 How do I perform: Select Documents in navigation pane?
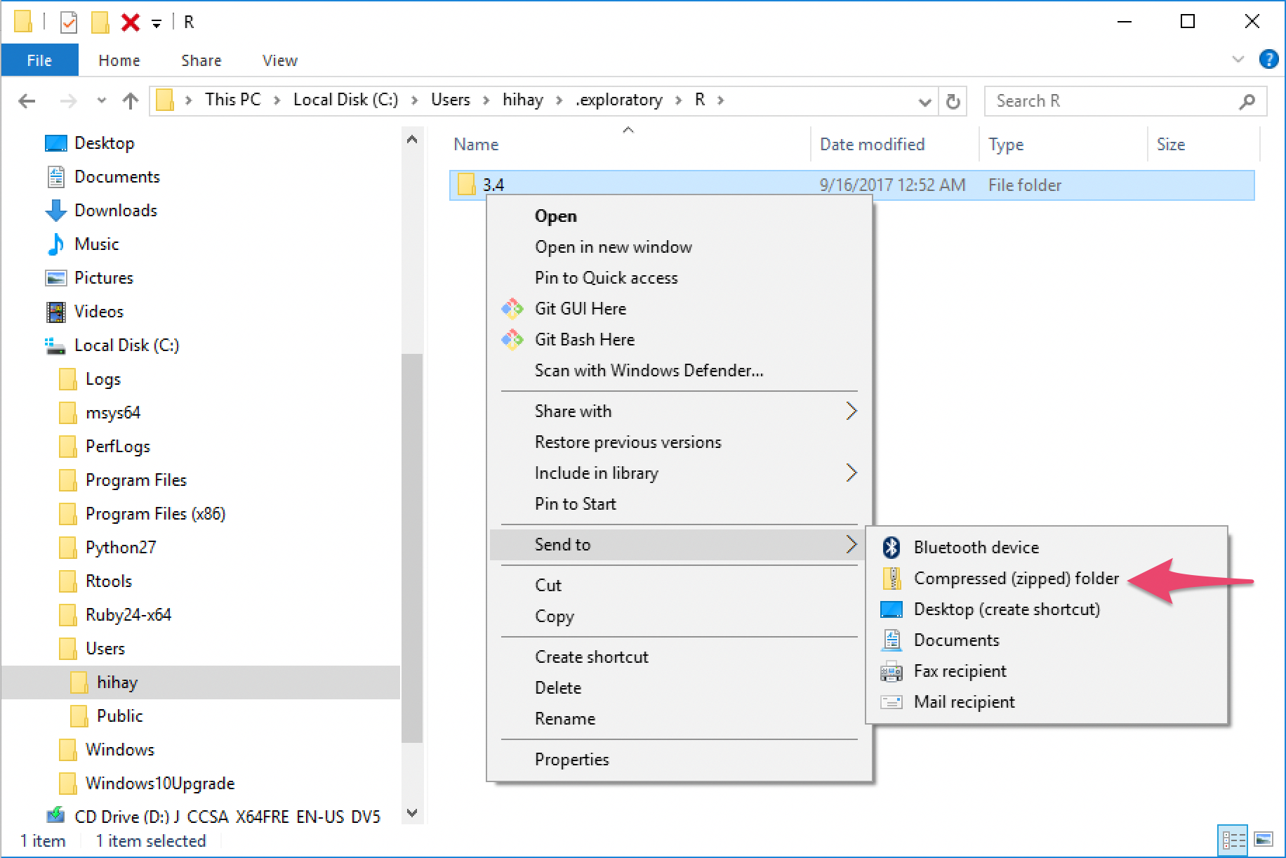pyautogui.click(x=117, y=177)
